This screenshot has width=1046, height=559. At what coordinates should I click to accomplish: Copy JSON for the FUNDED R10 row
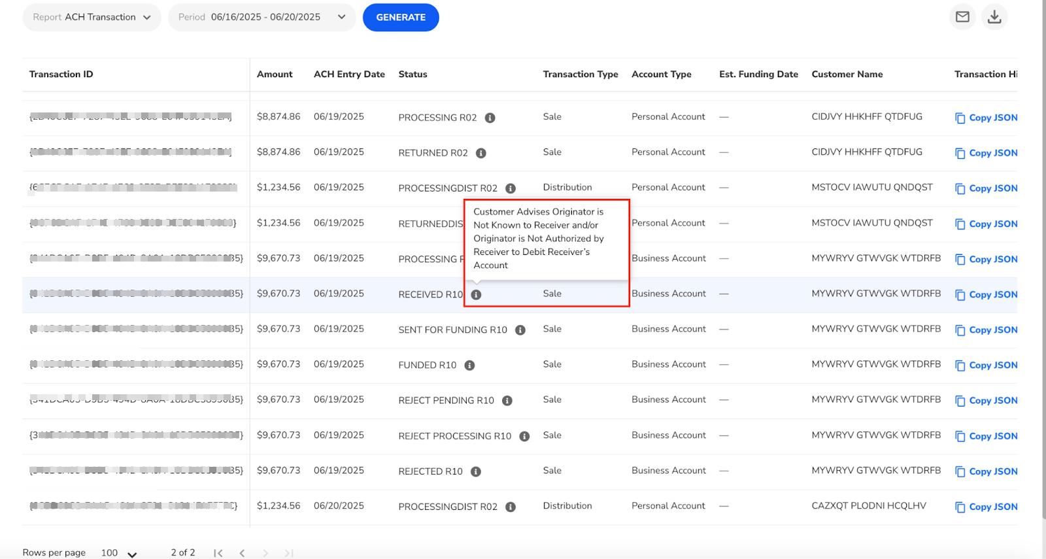tap(986, 365)
